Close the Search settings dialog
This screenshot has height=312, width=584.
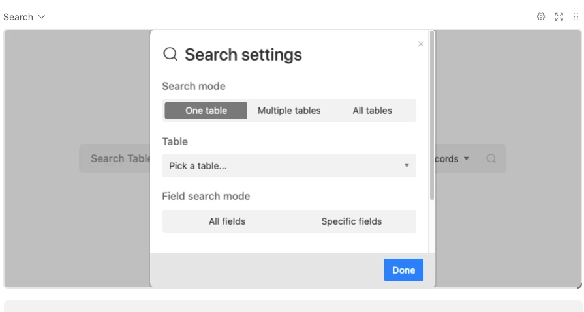[420, 44]
